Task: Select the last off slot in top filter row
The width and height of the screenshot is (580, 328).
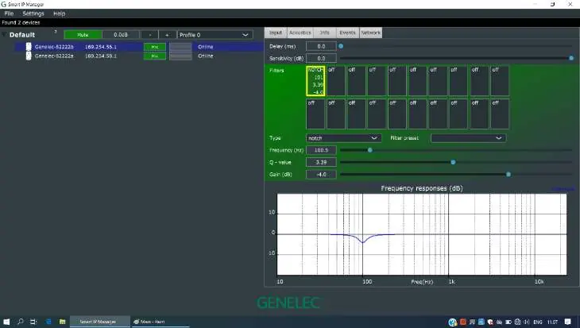Action: coord(500,81)
